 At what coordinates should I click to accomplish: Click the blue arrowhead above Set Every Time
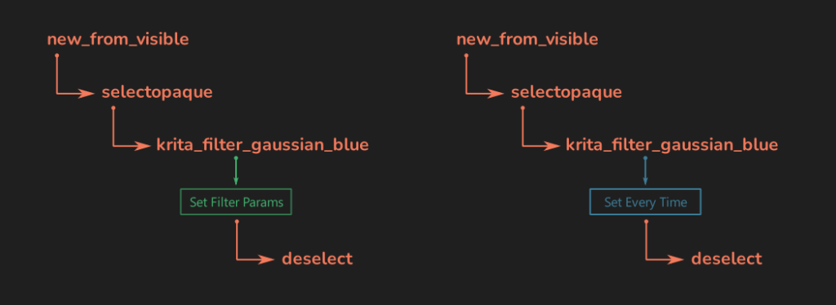[x=645, y=182]
